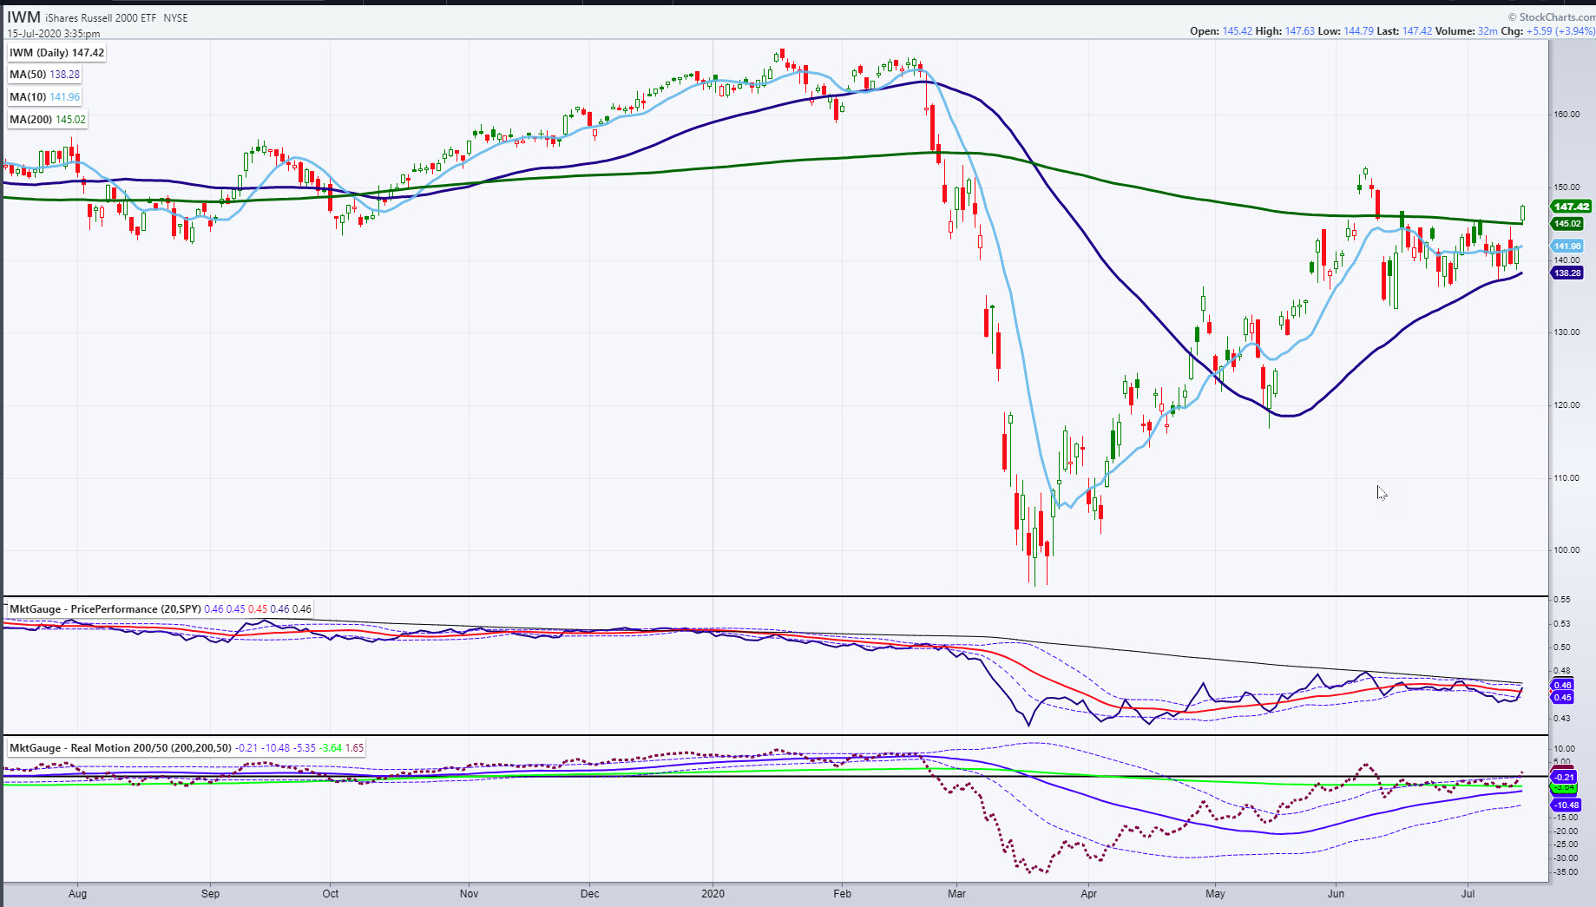
Task: Select the 15-Jul-2020 3:35pm timestamp
Action: [x=54, y=34]
